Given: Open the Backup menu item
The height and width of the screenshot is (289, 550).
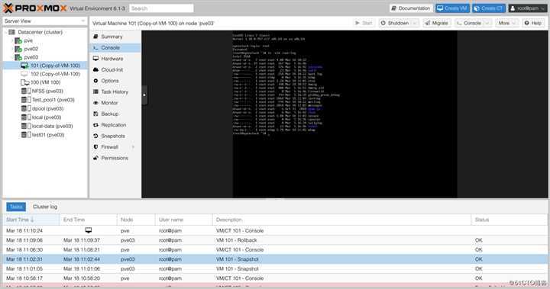Looking at the screenshot, I should click(x=115, y=114).
